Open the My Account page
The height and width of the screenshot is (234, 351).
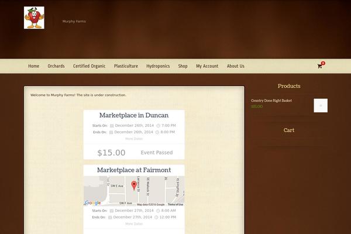click(x=207, y=66)
